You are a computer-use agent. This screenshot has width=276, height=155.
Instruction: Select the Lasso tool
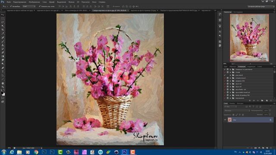(x=3, y=22)
